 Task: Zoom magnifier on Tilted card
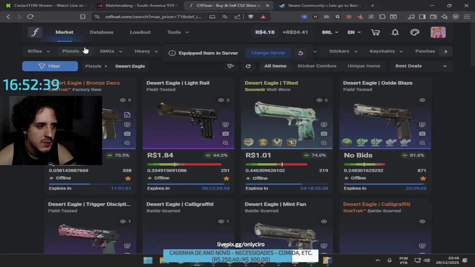click(324, 143)
